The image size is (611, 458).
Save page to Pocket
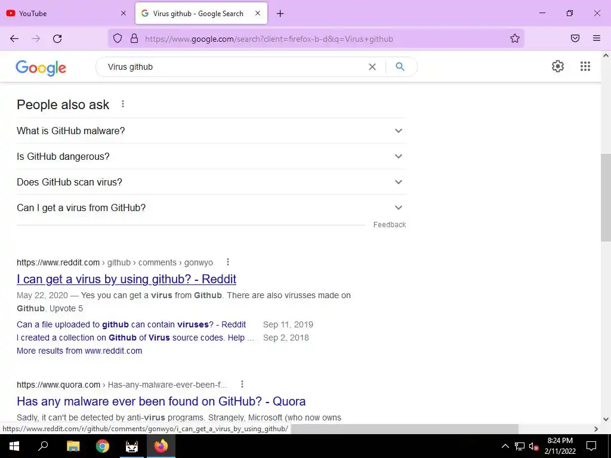click(575, 38)
